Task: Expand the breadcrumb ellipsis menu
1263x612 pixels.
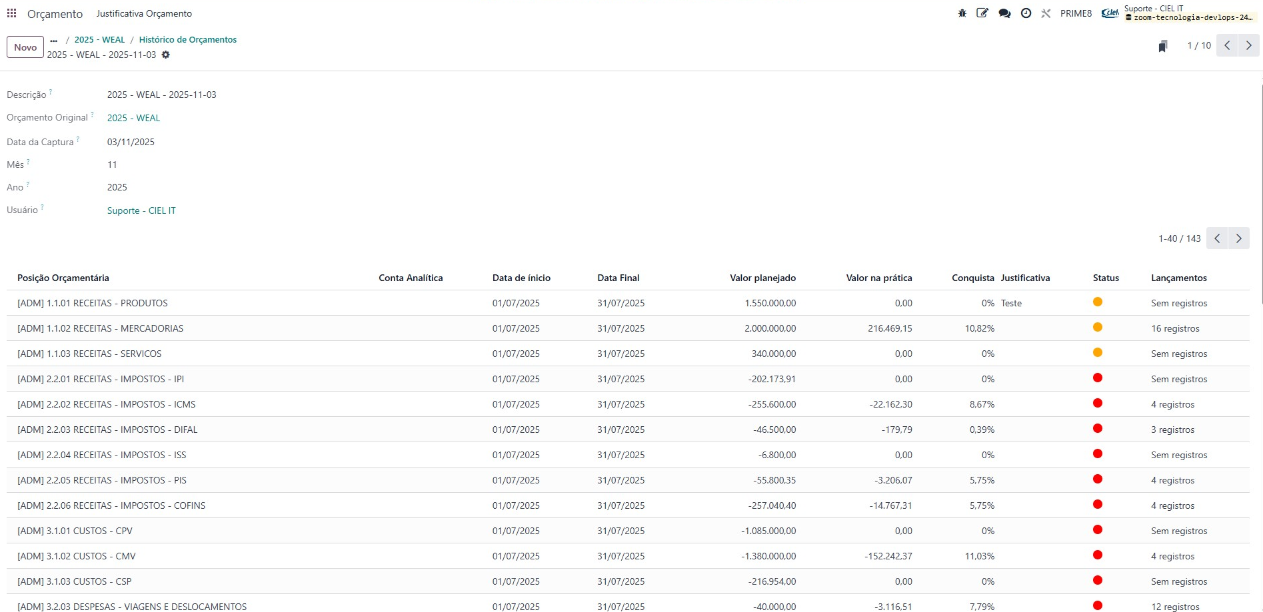Action: [54, 40]
